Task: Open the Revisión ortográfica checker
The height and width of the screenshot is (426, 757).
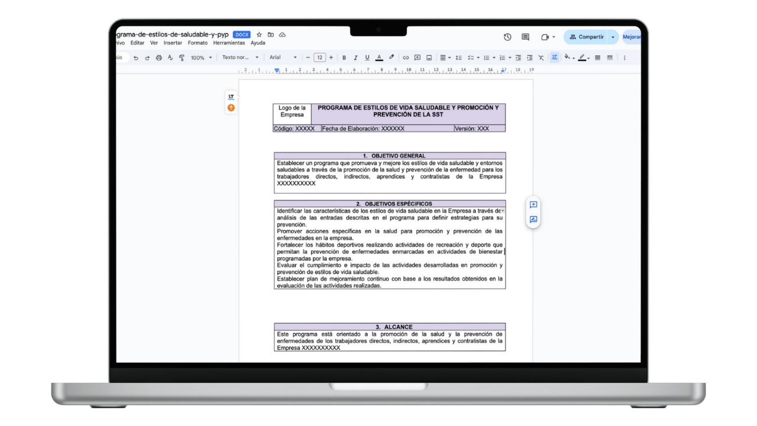Action: pyautogui.click(x=170, y=57)
